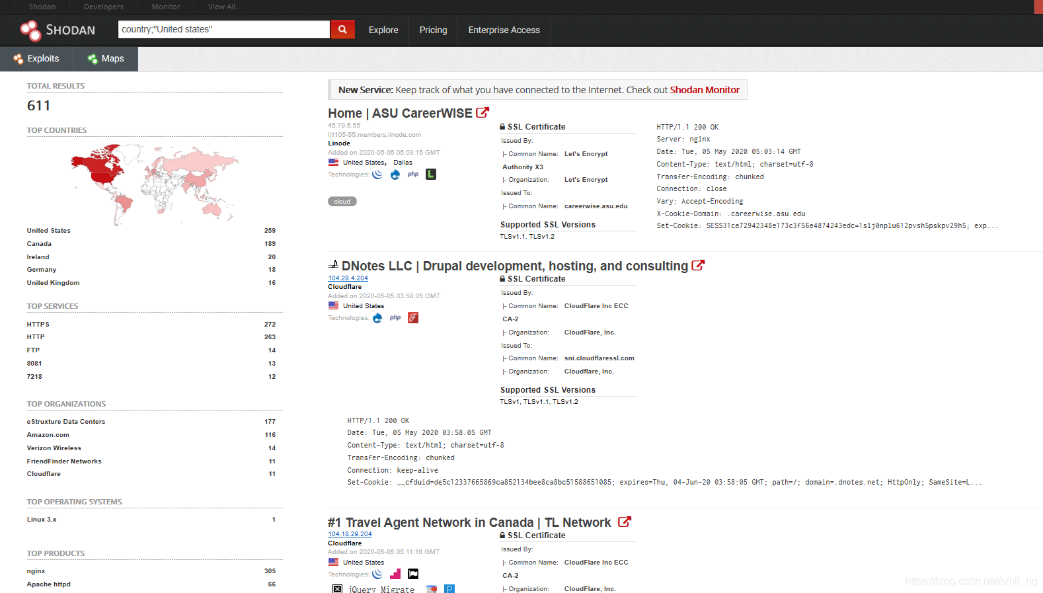1043x593 pixels.
Task: Open the Explore menu
Action: [x=383, y=30]
